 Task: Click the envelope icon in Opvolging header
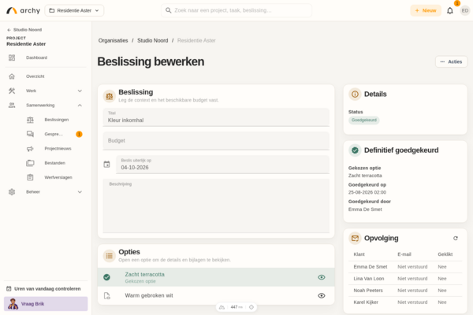tap(355, 238)
